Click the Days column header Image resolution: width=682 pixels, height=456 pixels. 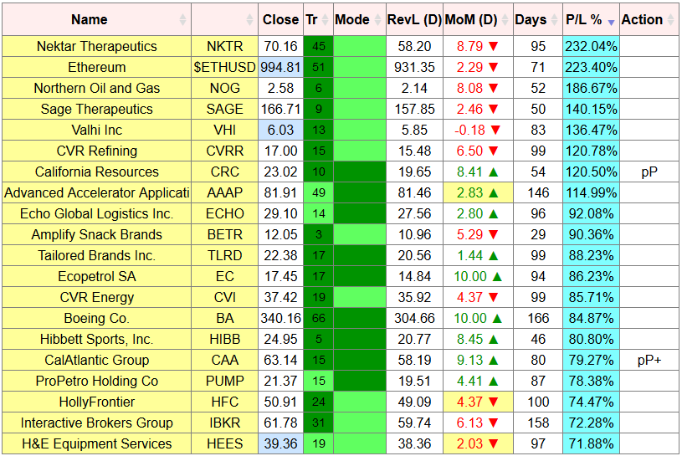[x=537, y=19]
